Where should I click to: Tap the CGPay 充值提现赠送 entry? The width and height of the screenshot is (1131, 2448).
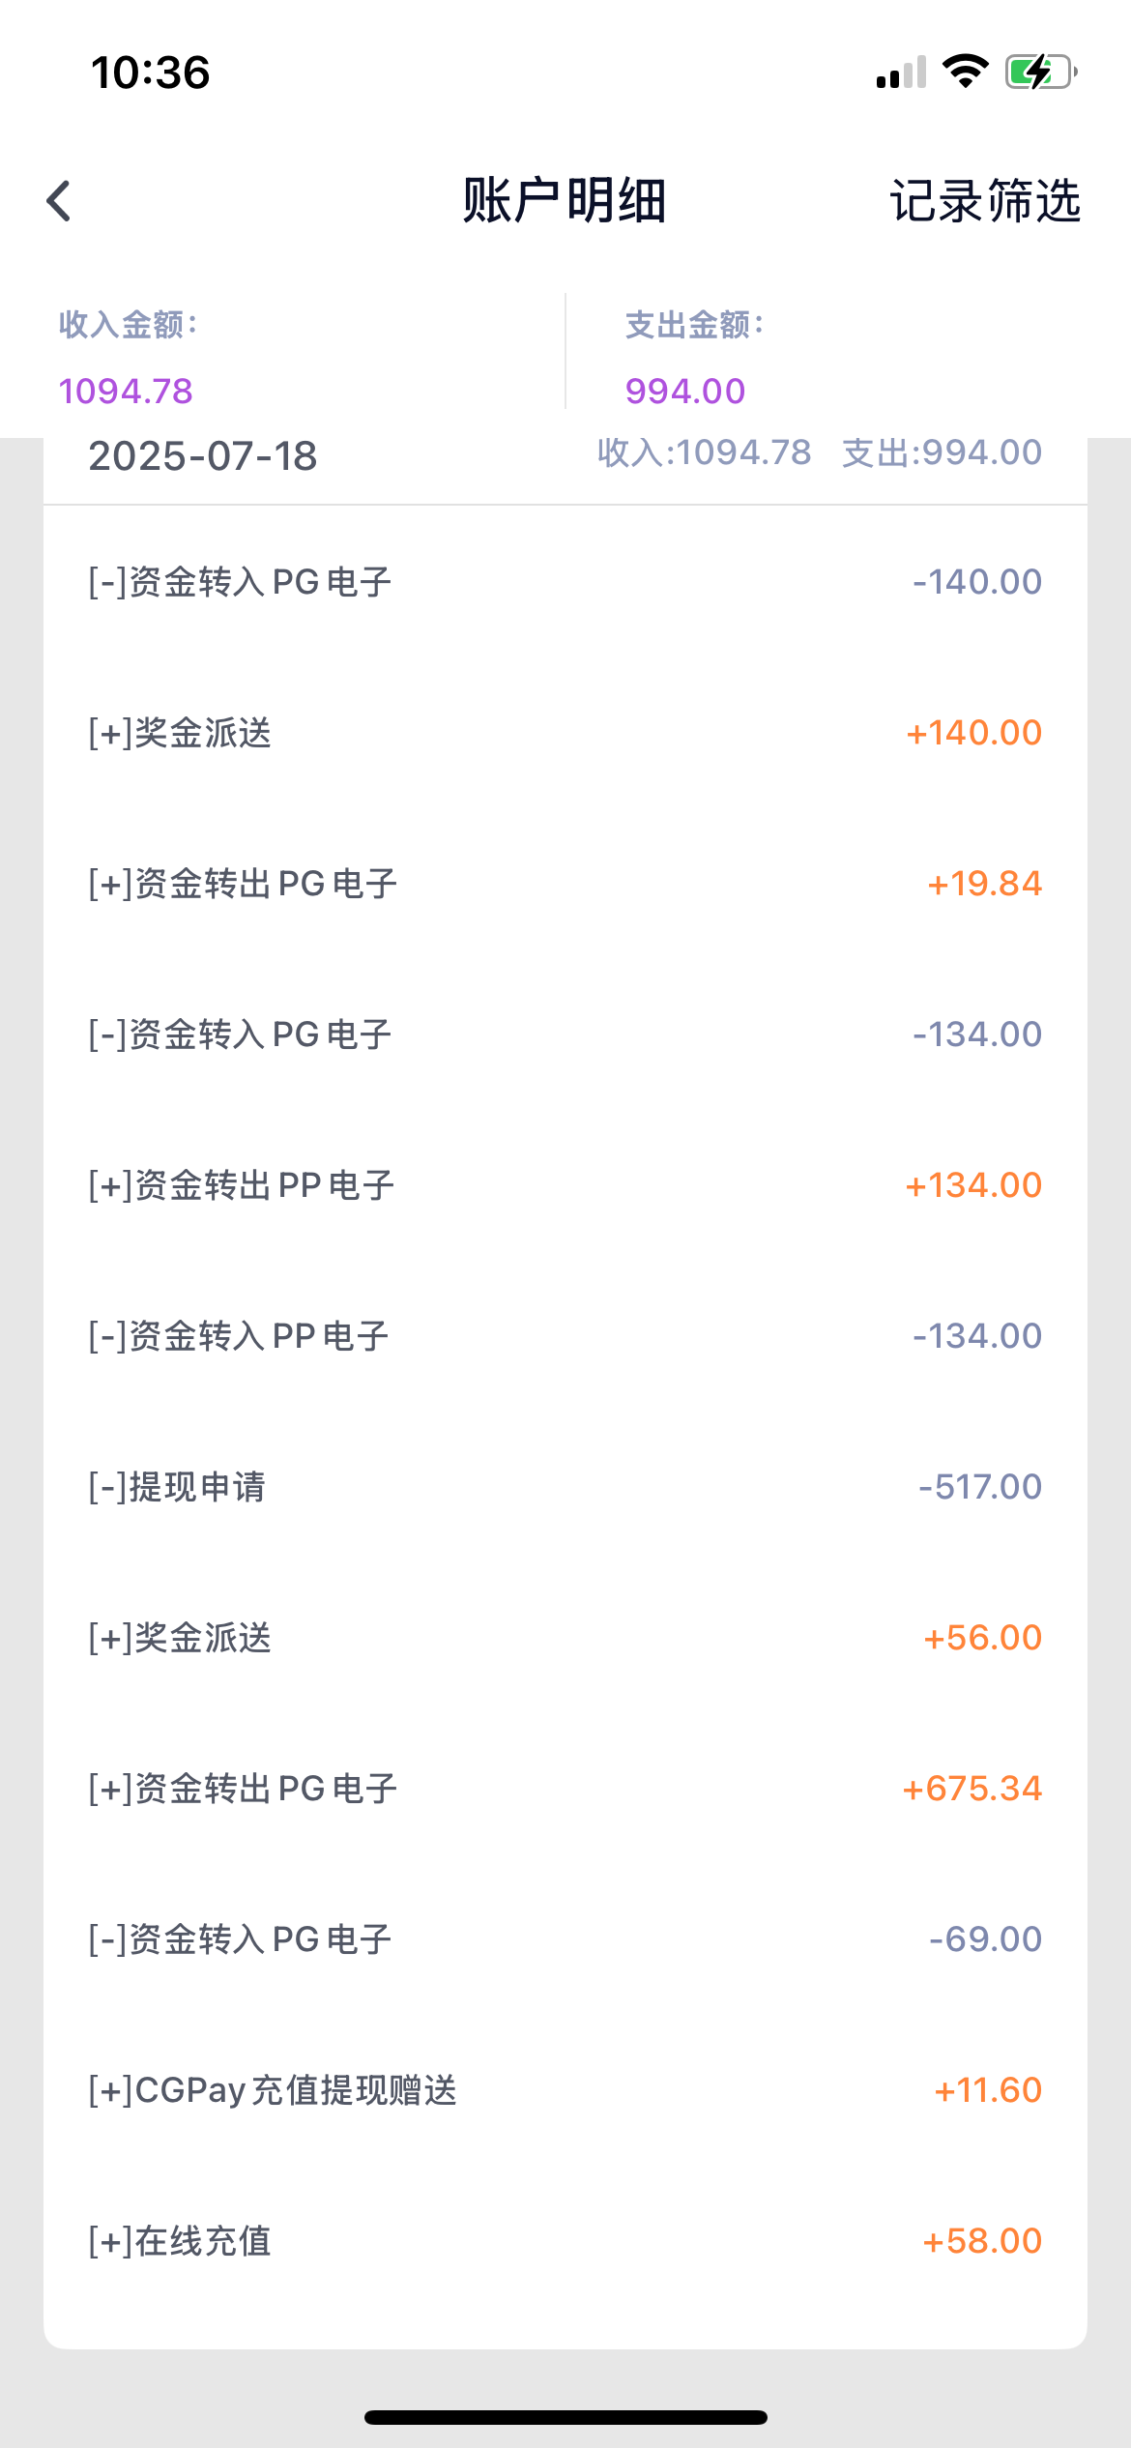click(565, 2090)
